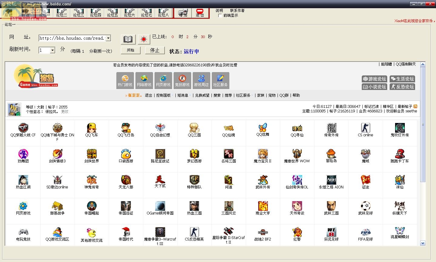Screen dimensions: 436x262
Task: Click the 退出 logout link
Action: (x=148, y=95)
